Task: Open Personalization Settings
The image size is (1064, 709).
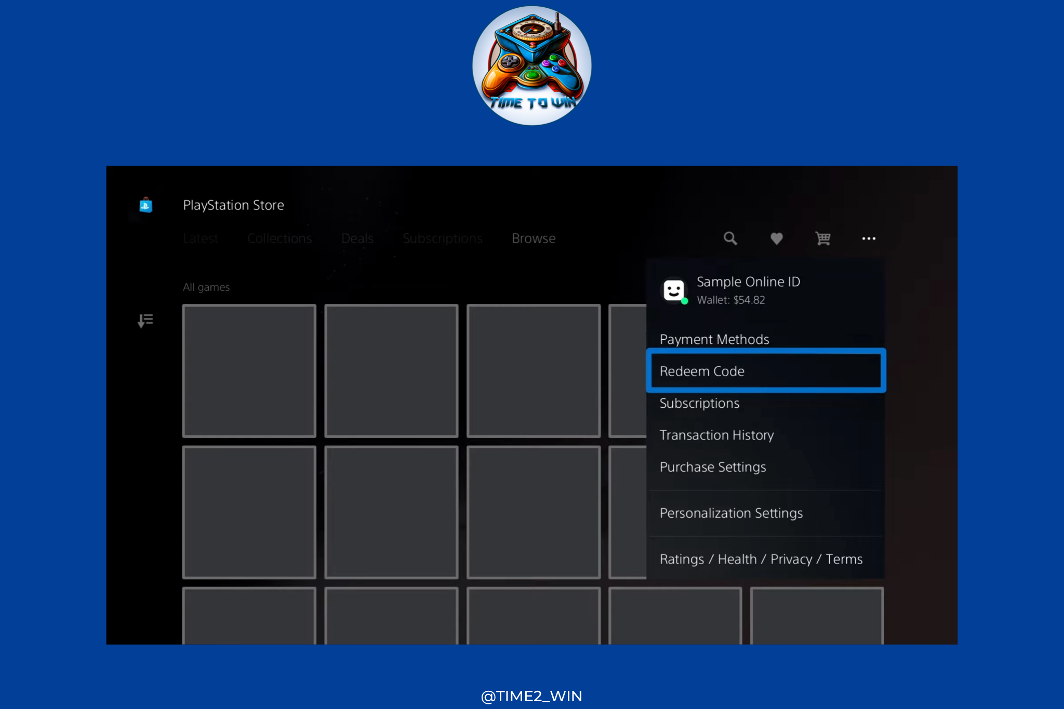Action: point(731,513)
